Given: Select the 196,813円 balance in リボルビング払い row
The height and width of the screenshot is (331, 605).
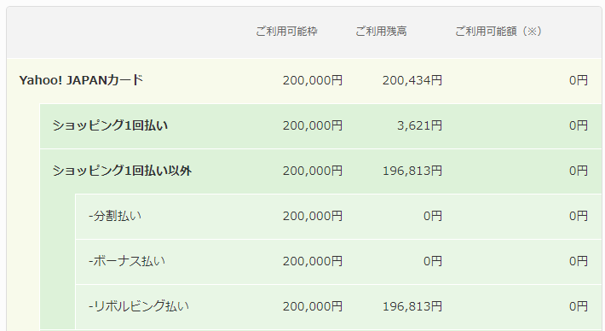Looking at the screenshot, I should 412,306.
